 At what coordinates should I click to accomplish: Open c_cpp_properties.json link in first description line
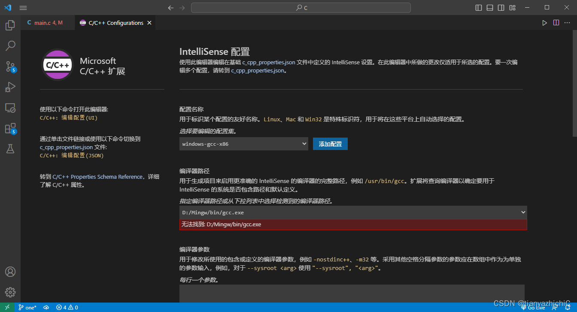(x=269, y=62)
